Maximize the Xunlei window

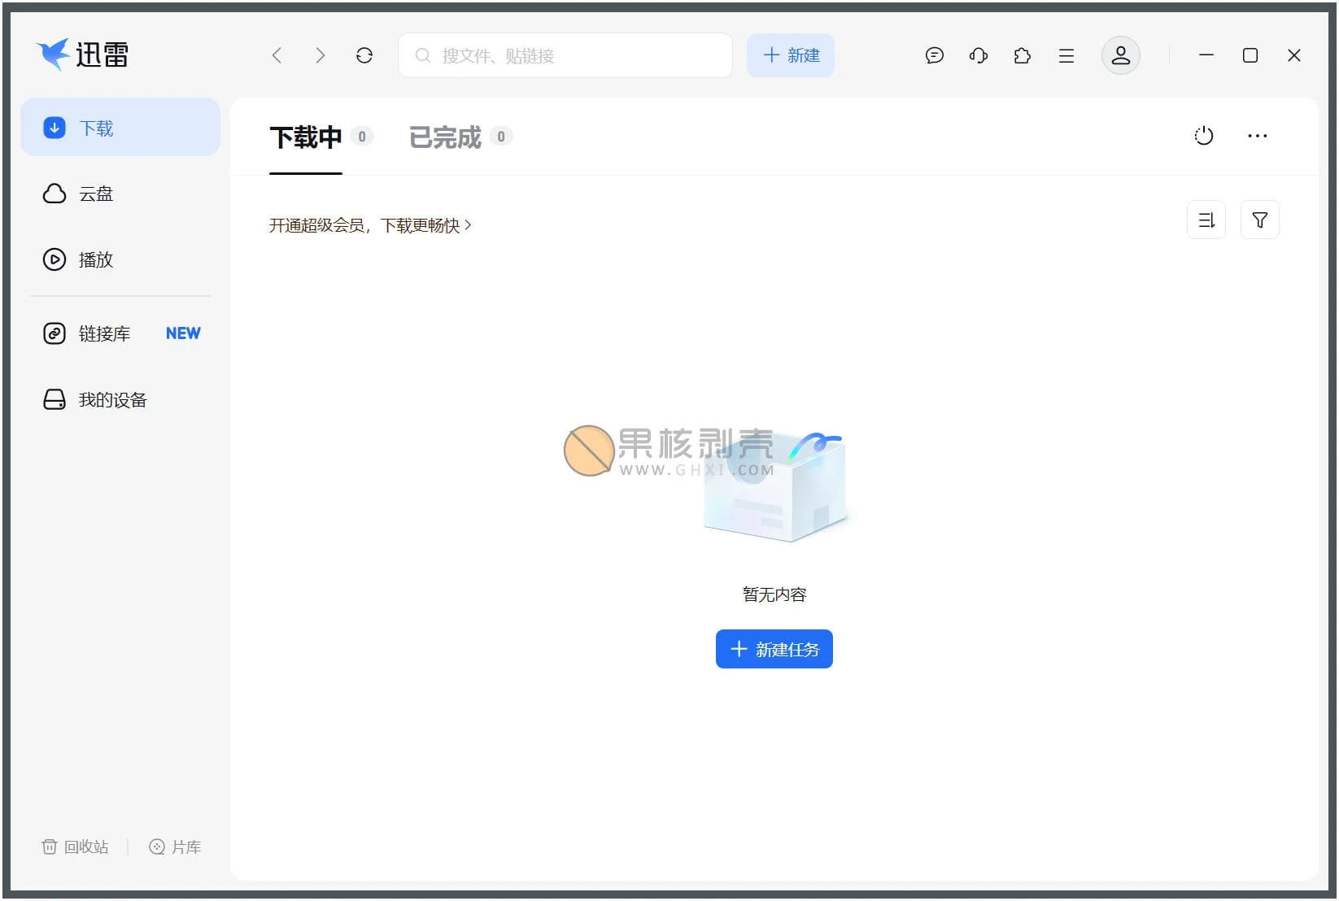(x=1250, y=55)
